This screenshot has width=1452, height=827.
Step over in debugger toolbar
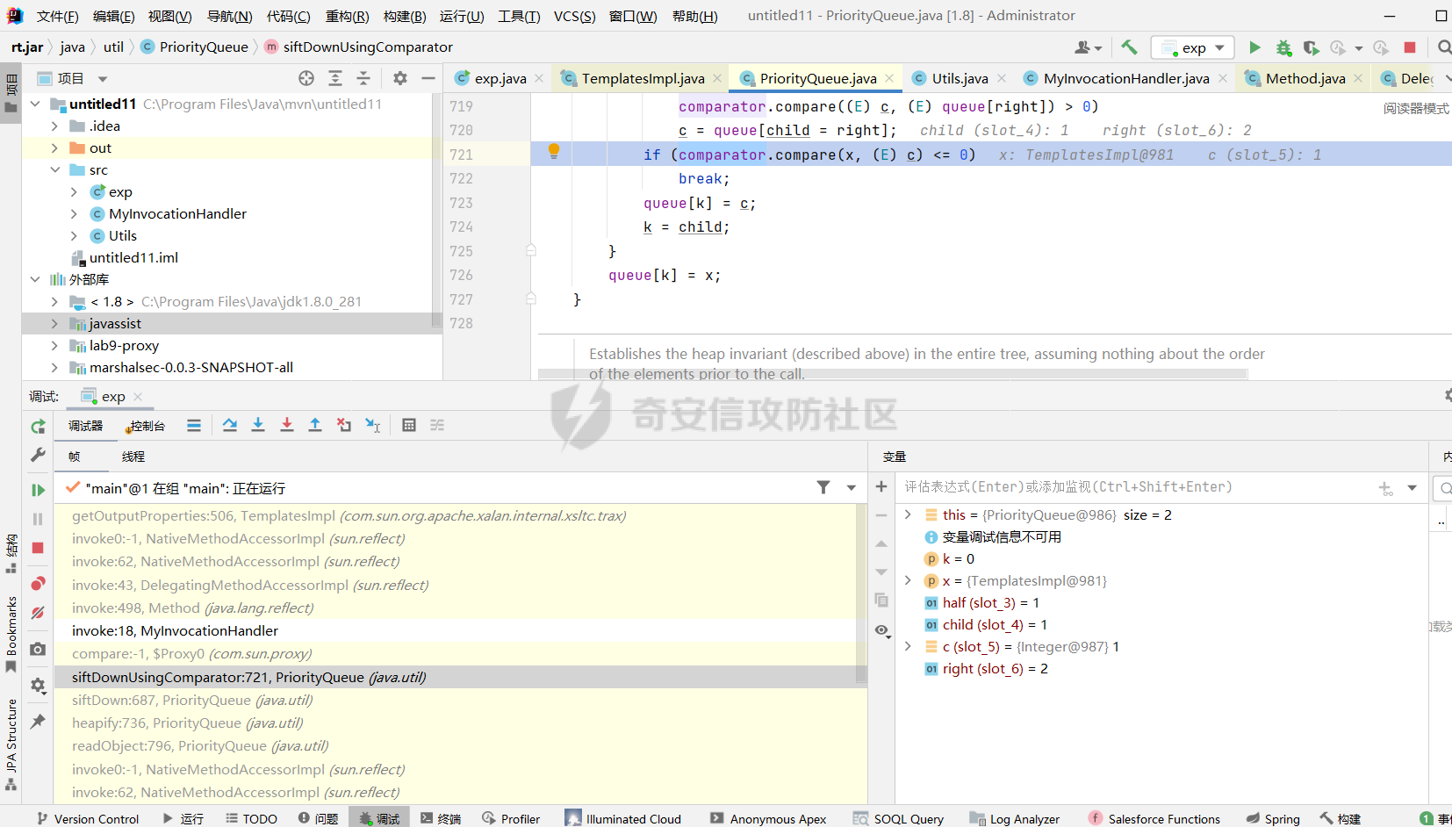coord(230,425)
